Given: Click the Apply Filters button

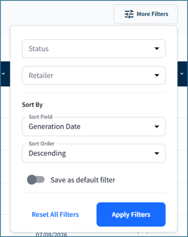Looking at the screenshot, I should click(x=131, y=214).
